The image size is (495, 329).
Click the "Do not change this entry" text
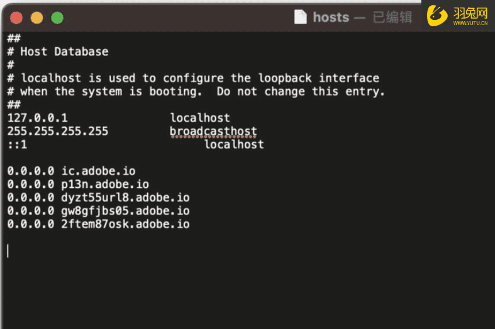300,92
